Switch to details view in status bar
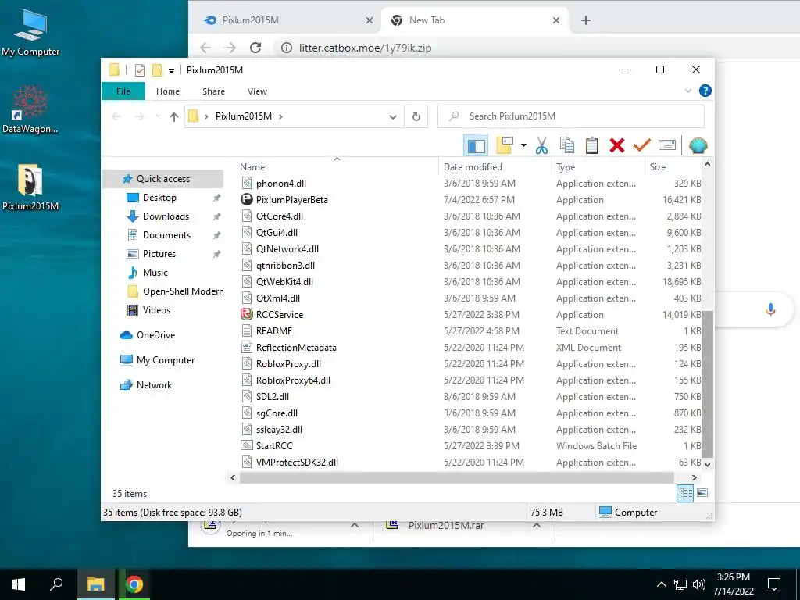Viewport: 800px width, 600px height. (684, 493)
